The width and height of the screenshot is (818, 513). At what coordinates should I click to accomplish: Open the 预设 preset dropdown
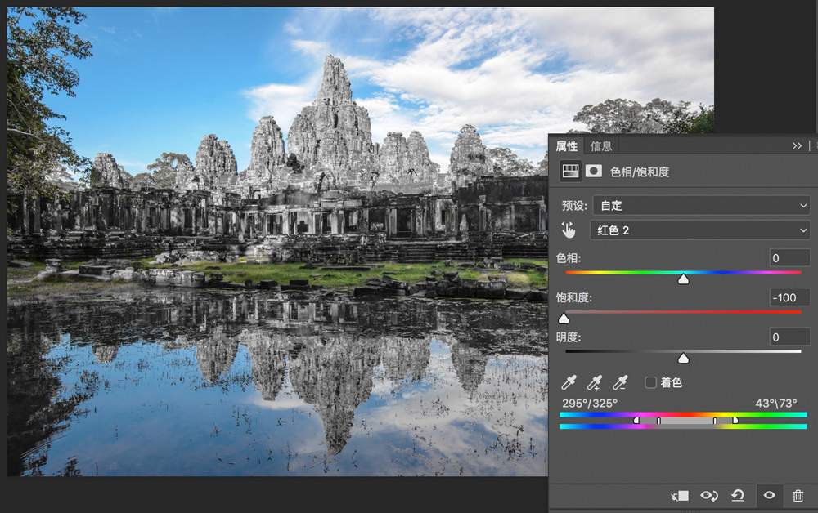coord(701,205)
